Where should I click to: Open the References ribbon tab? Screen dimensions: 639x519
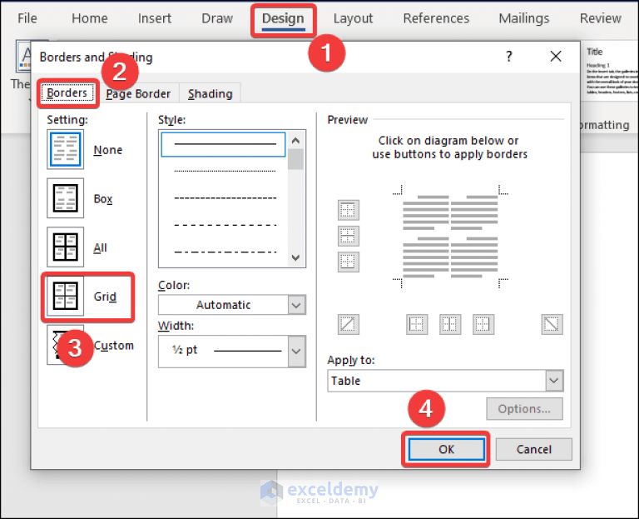[436, 18]
